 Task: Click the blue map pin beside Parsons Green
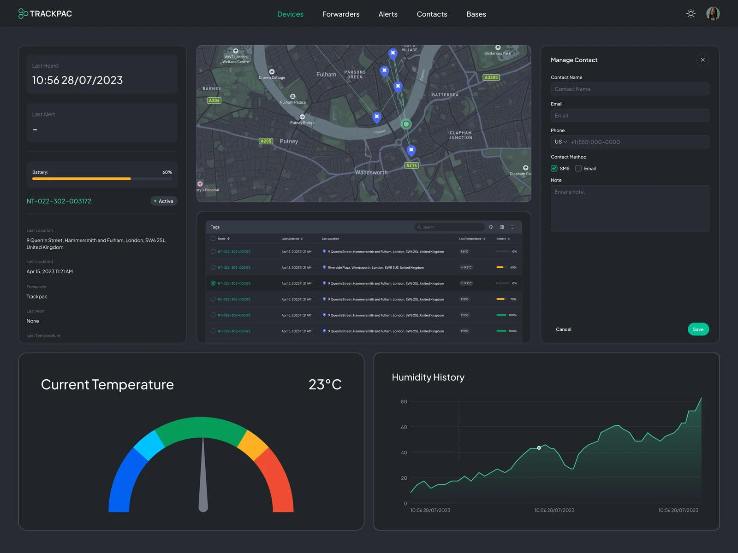click(x=384, y=71)
